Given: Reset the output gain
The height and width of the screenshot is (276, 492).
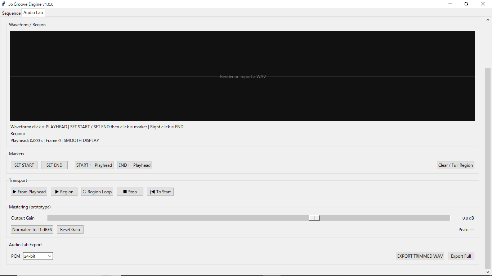Looking at the screenshot, I should 70,230.
